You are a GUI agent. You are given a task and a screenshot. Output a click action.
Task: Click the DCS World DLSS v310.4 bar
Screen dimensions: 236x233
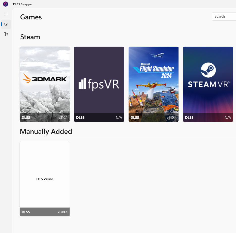tap(45, 212)
